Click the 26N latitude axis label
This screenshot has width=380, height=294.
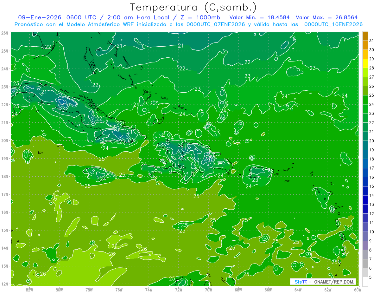[5, 33]
